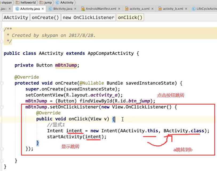
Task: Click the Android icon on AndroidManifest.xml tab
Action: (83, 8)
